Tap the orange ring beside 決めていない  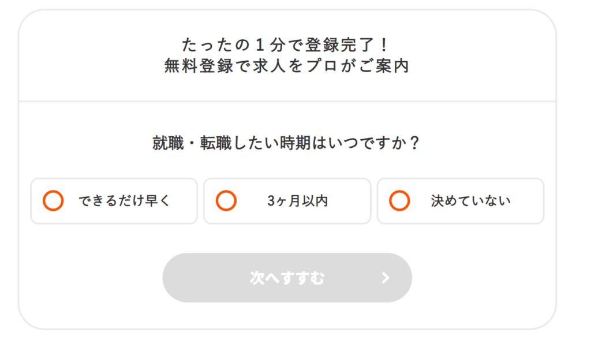click(399, 201)
